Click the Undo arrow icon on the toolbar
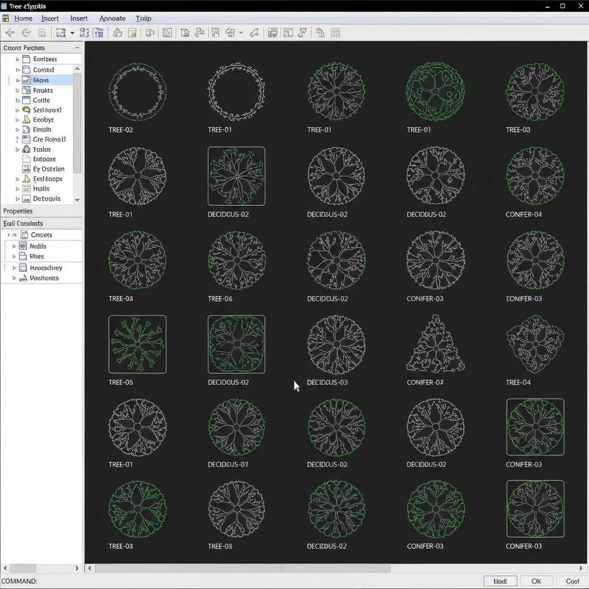Screen dimensions: 589x589 click(10, 33)
